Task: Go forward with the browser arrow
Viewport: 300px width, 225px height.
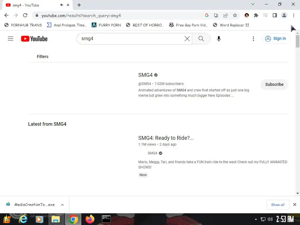Action: (16, 15)
